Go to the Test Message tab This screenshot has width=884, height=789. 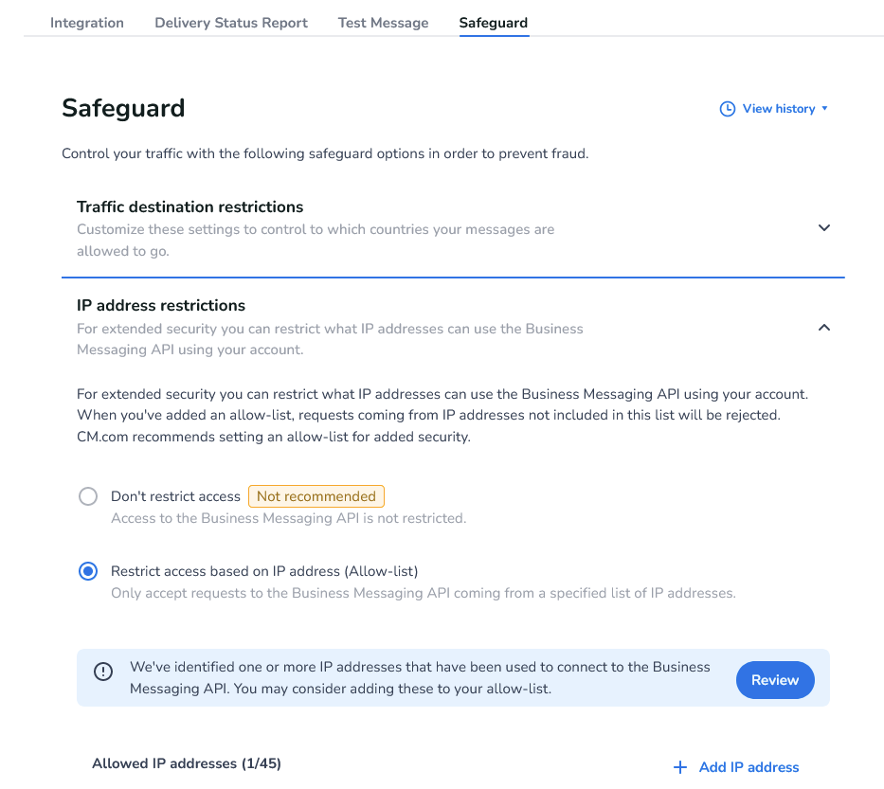[x=383, y=23]
